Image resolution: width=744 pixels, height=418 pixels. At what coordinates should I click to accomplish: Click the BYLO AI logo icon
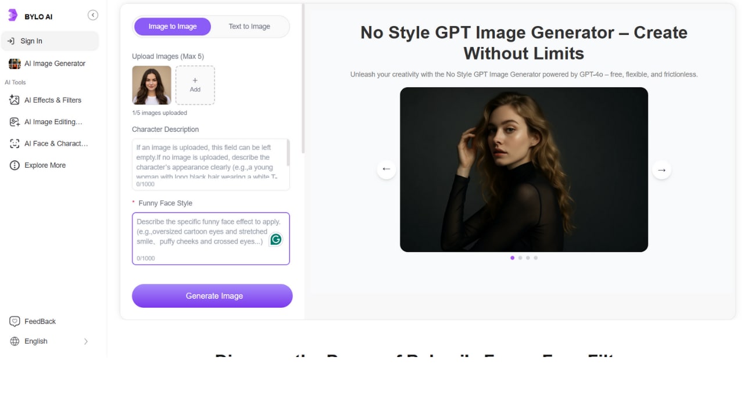click(x=13, y=15)
